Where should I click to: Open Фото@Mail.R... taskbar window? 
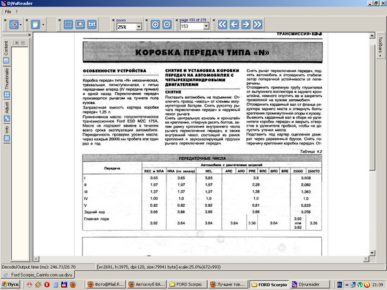pyautogui.click(x=106, y=284)
